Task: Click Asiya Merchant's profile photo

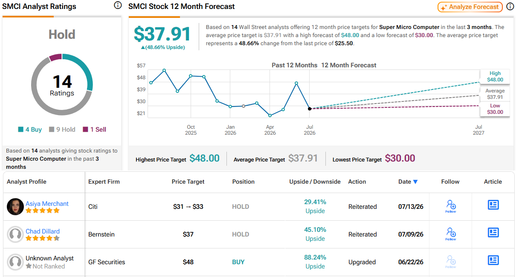Action: 15,207
